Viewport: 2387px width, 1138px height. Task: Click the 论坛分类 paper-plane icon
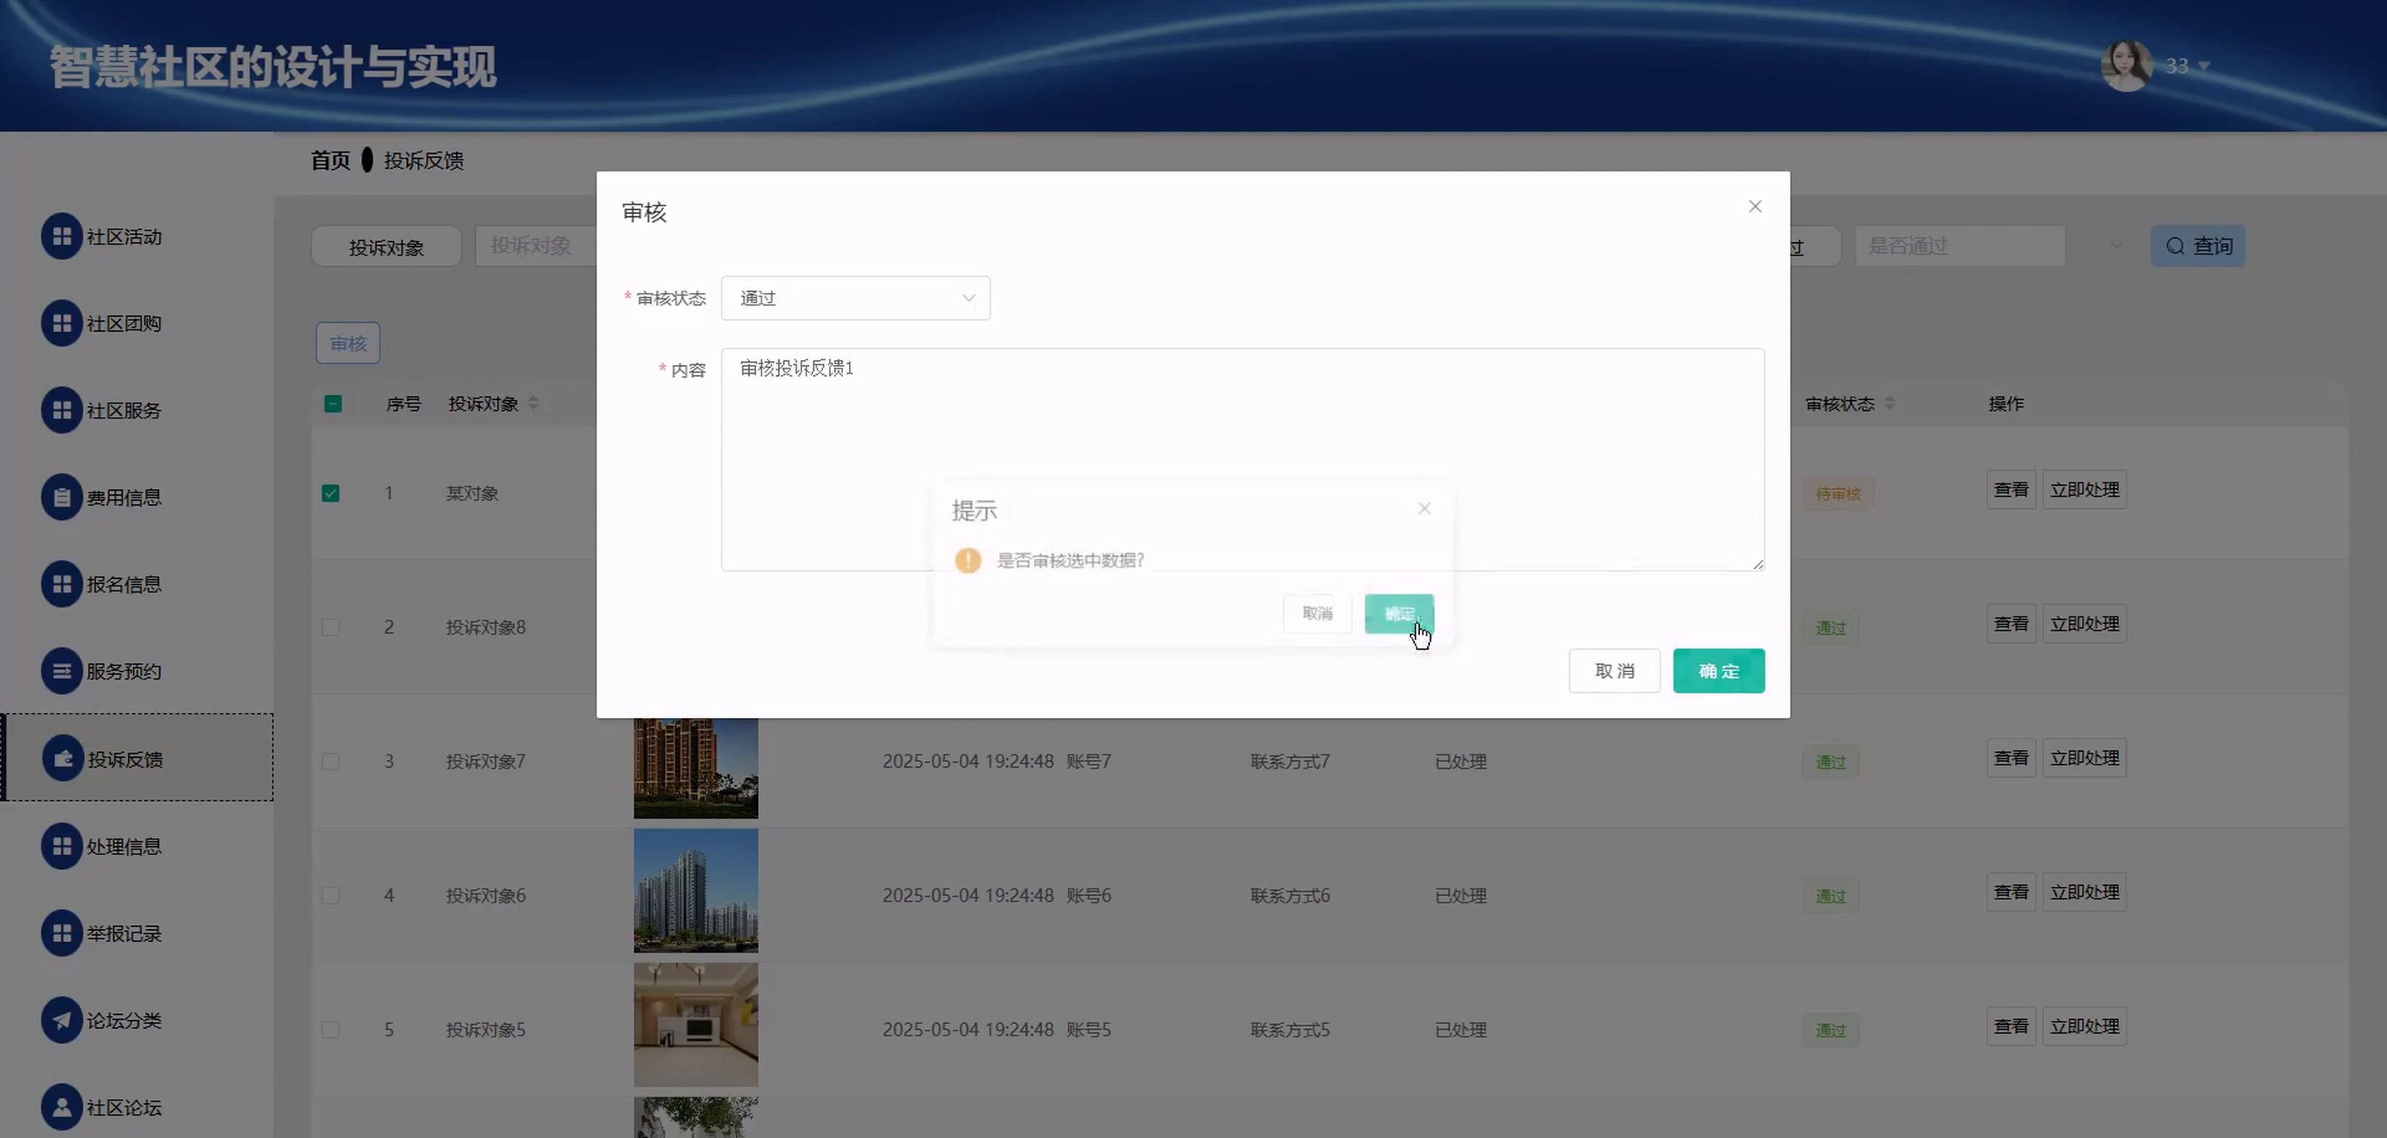tap(61, 1021)
